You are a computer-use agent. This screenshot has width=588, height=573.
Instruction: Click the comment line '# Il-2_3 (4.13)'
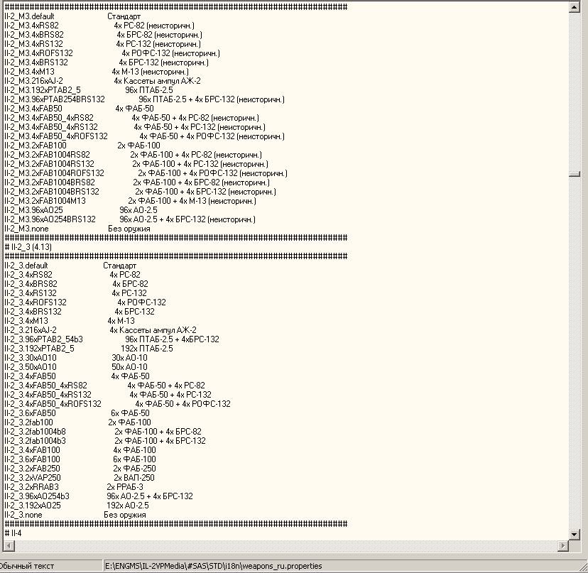(28, 247)
